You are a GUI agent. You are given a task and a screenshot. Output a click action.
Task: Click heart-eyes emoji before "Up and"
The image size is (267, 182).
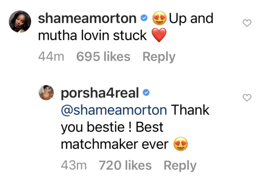159,19
